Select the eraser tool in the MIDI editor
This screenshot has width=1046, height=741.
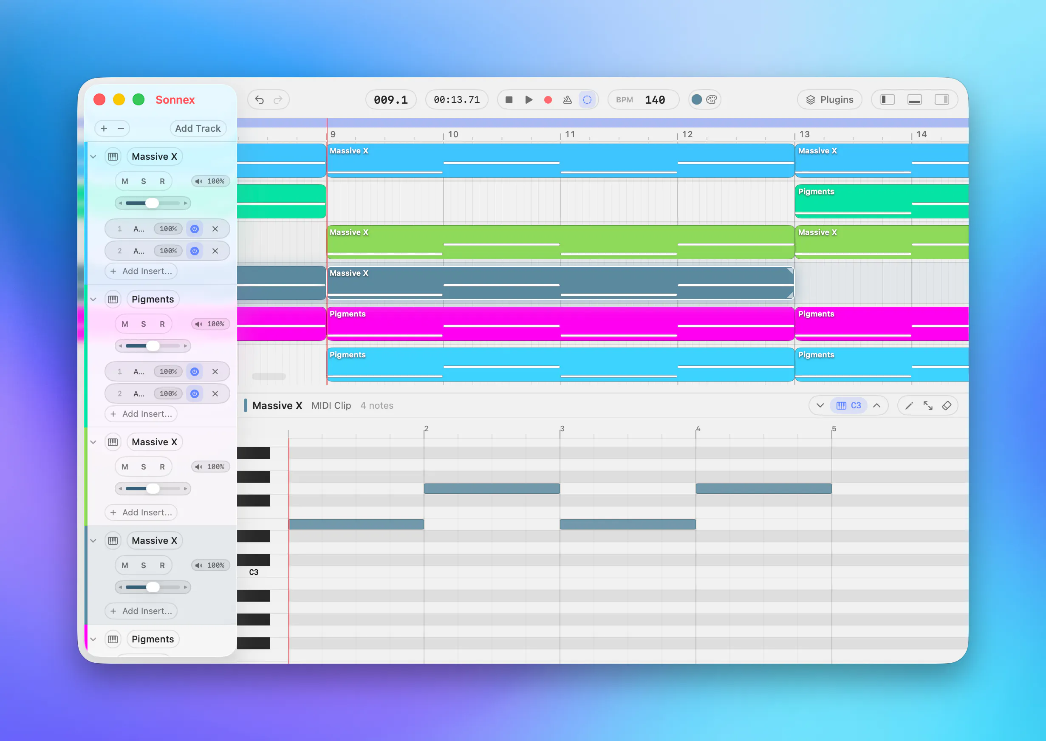[x=947, y=406]
